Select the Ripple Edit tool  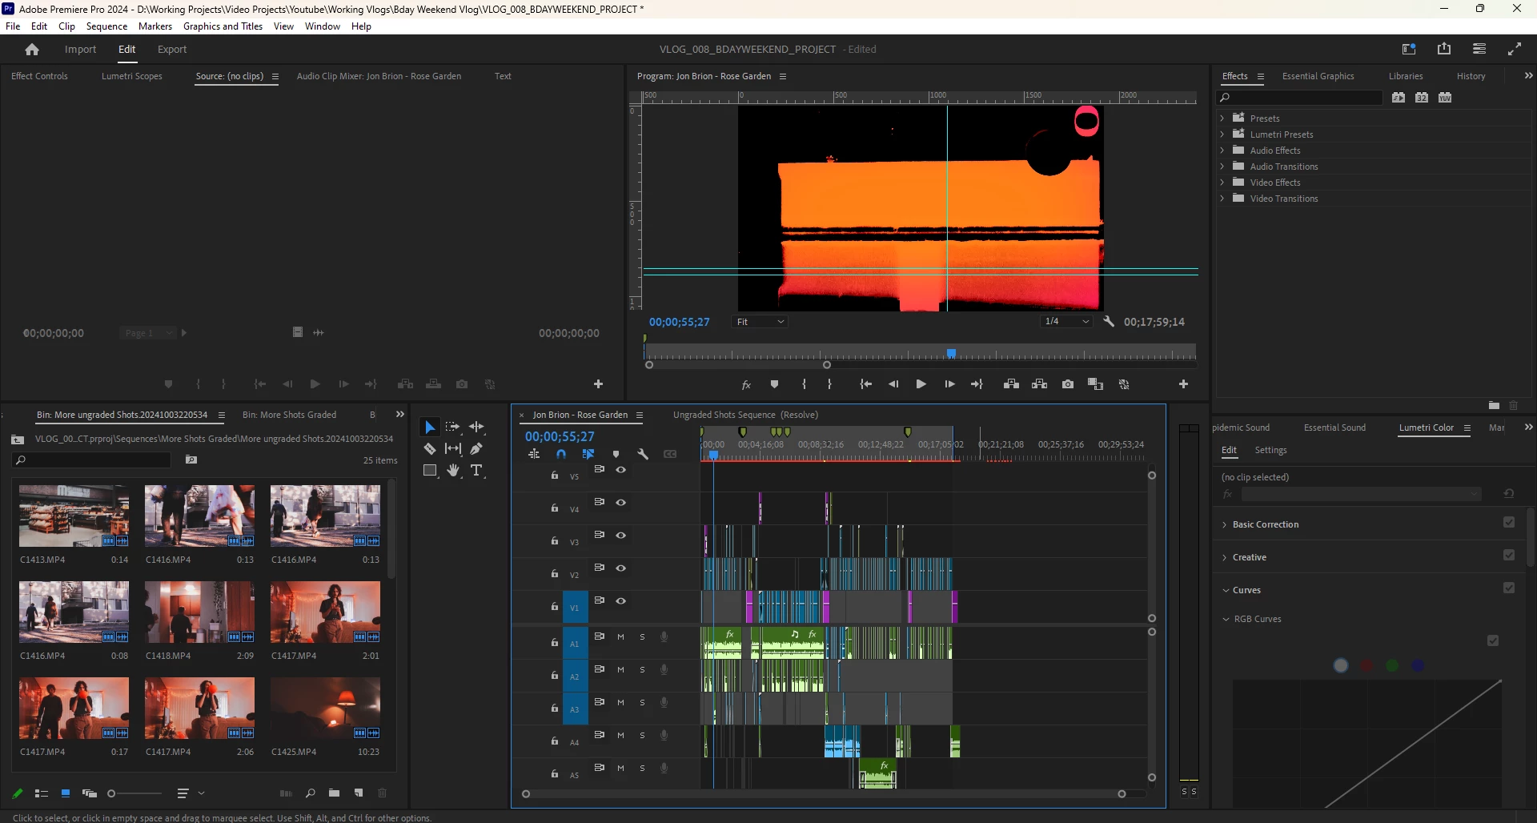[476, 428]
